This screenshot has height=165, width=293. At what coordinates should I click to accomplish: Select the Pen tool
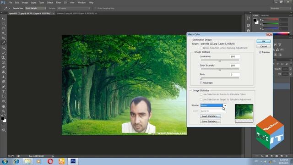coord(4,87)
